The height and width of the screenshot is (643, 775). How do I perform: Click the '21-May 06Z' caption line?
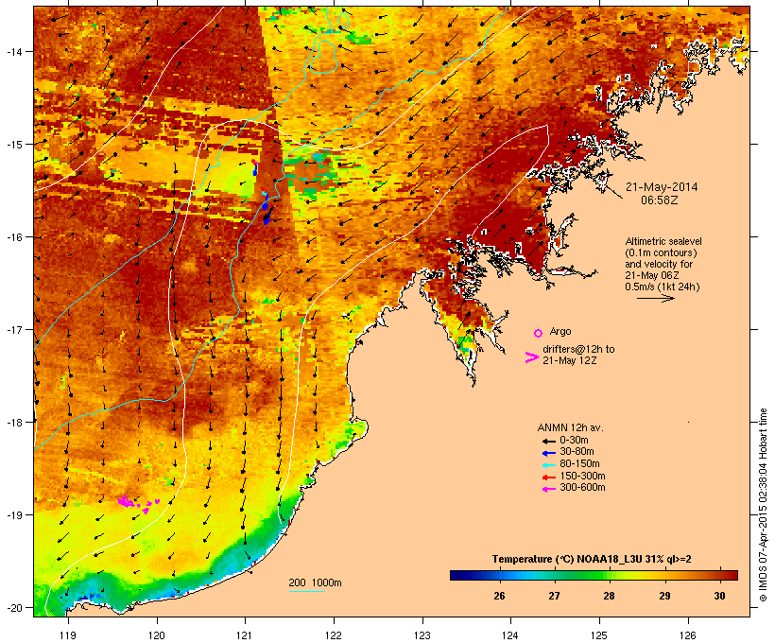tap(652, 275)
